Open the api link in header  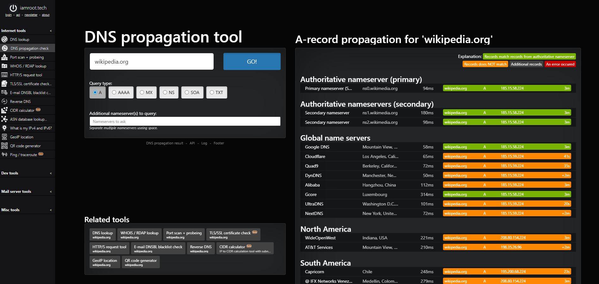click(x=18, y=15)
